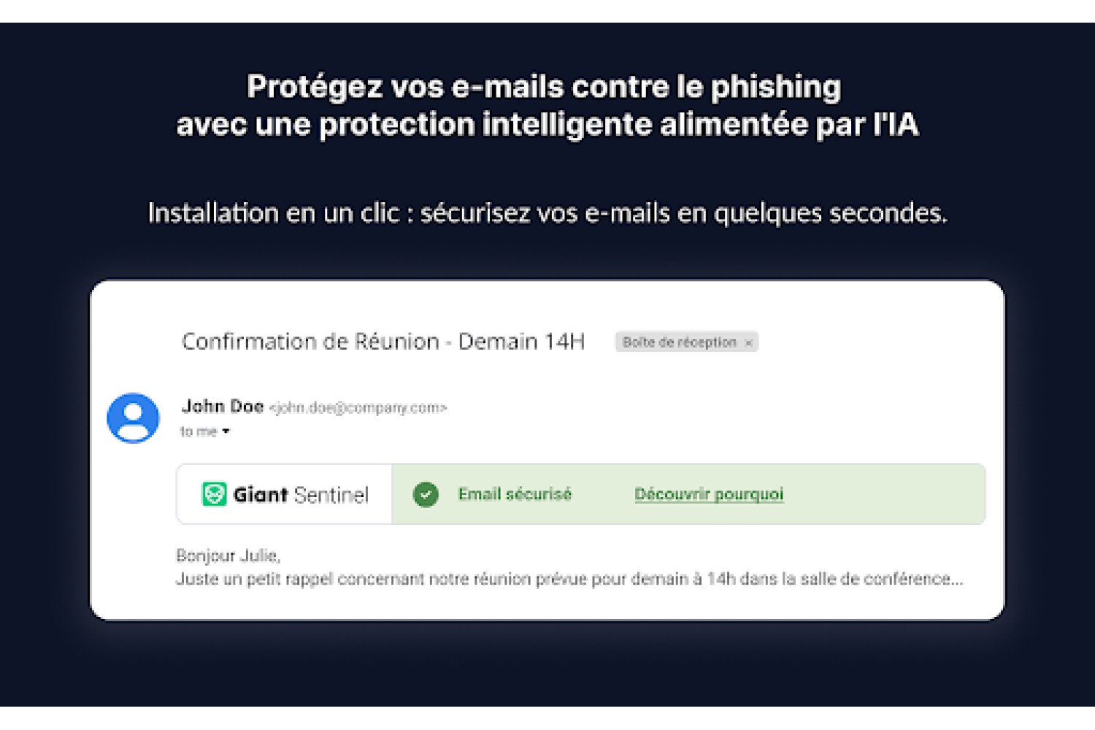Image resolution: width=1095 pixels, height=730 pixels.
Task: Open the Découvrir pourquoi link
Action: coord(709,494)
